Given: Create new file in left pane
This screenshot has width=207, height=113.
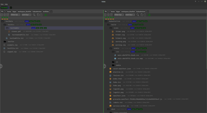Looking at the screenshot, I should 41,15.
